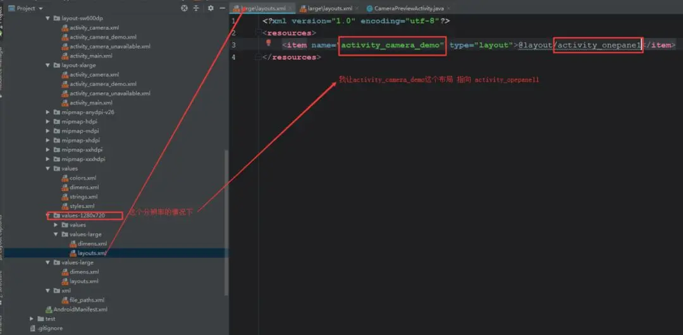Select the mipmap-xxxhdpi folder name
683x335 pixels.
pos(83,159)
